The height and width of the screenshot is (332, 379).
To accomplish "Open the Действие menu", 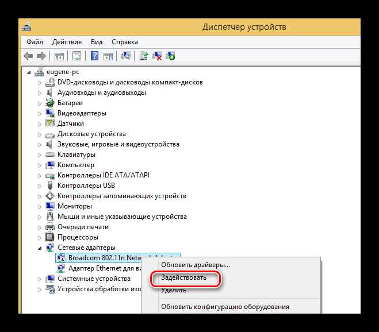I will 67,42.
